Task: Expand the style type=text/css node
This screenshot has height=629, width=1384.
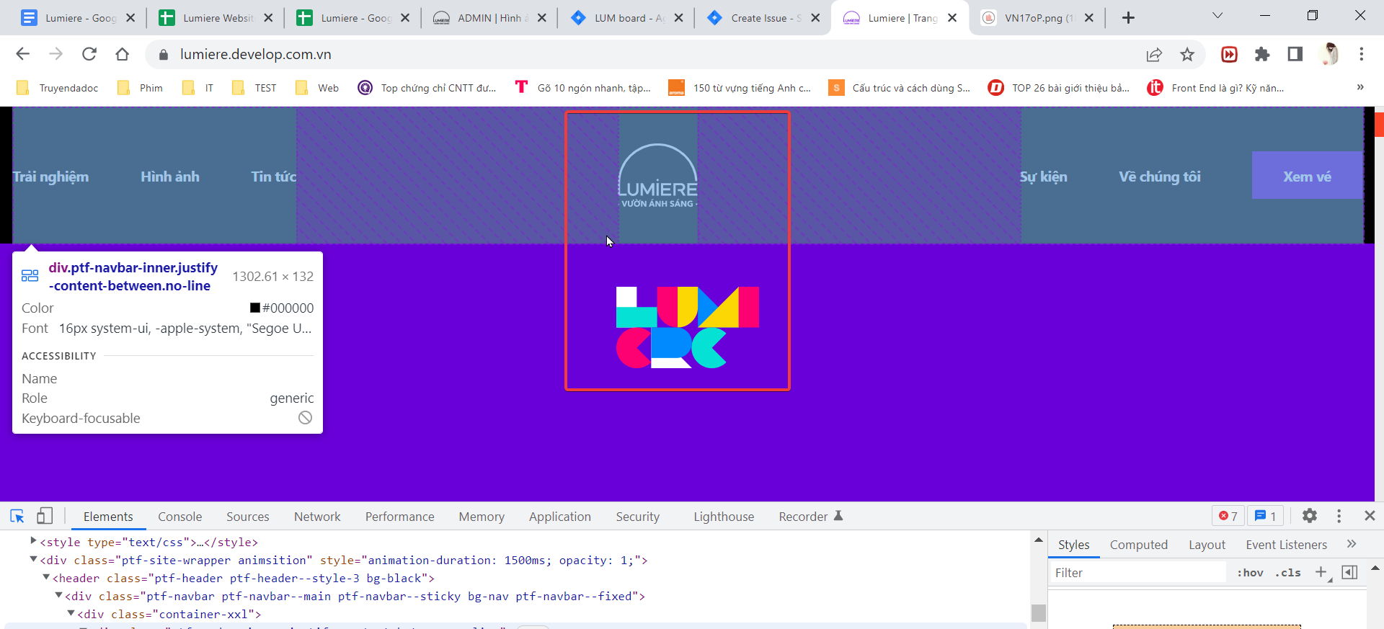Action: click(x=33, y=541)
